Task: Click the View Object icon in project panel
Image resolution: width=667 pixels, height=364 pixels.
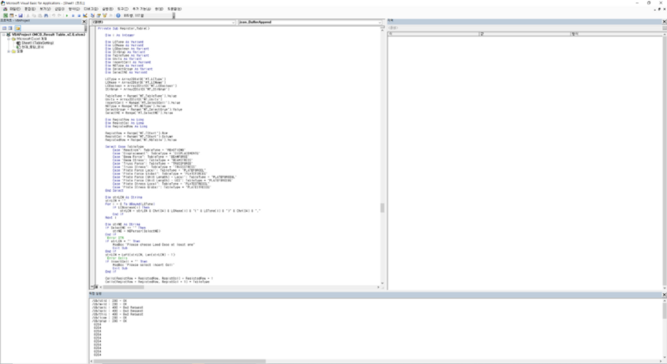Action: point(10,28)
